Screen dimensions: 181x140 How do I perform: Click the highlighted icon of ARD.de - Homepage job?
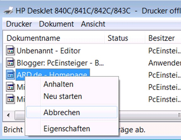(x=10, y=75)
